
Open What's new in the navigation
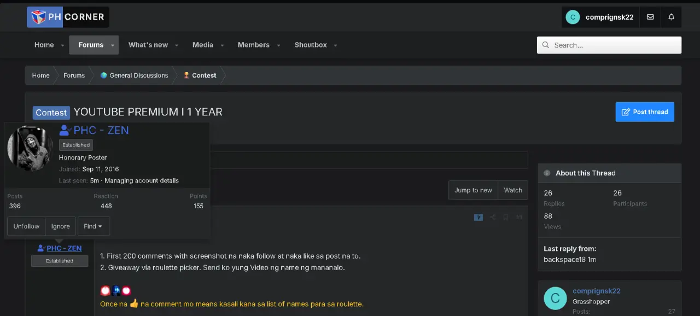(148, 45)
